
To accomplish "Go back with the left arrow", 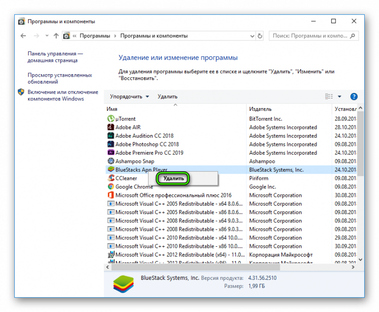I will [x=23, y=36].
